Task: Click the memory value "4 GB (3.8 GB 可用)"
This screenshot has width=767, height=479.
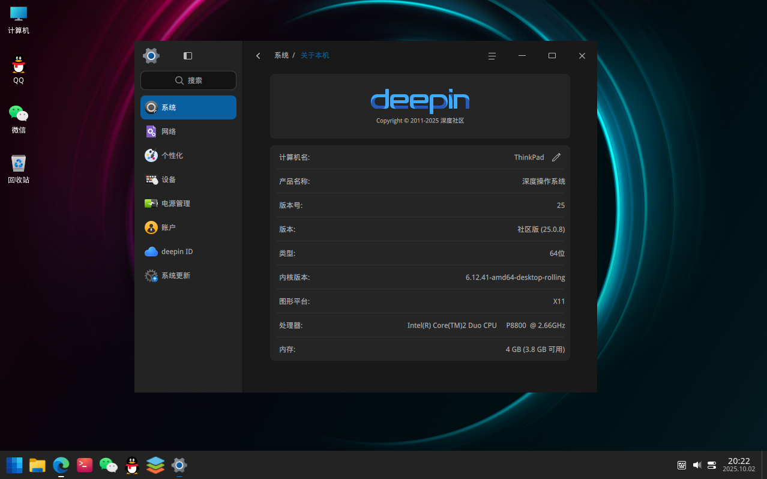Action: tap(535, 349)
